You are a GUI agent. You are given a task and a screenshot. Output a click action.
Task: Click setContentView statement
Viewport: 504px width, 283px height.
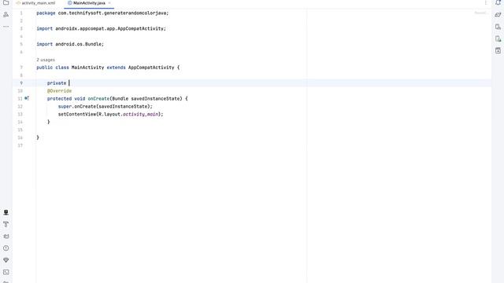coord(110,114)
